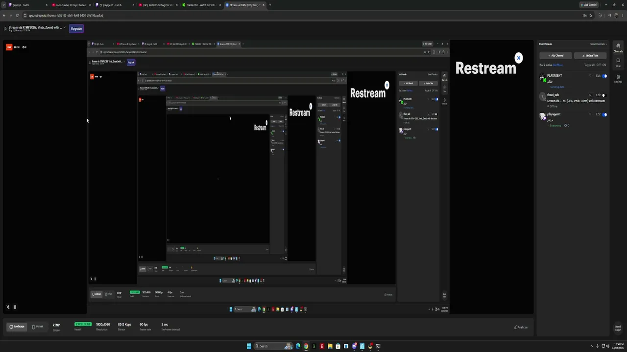The height and width of the screenshot is (352, 627).
Task: Click the home icon beside the stream title
Action: (5, 28)
